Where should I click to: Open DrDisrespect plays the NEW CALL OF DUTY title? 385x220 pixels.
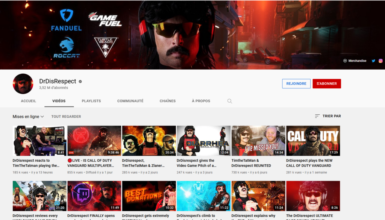[309, 163]
